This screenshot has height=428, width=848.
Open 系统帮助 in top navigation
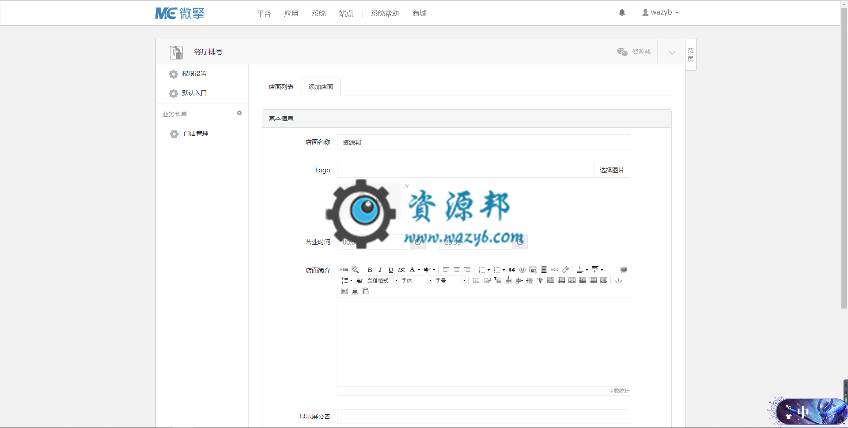click(385, 14)
